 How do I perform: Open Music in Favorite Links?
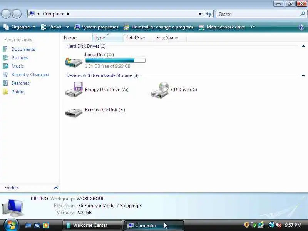(17, 66)
